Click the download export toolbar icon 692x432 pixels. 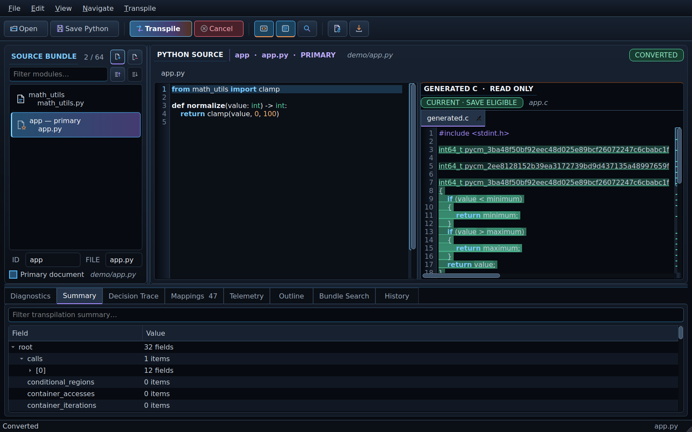tap(359, 29)
